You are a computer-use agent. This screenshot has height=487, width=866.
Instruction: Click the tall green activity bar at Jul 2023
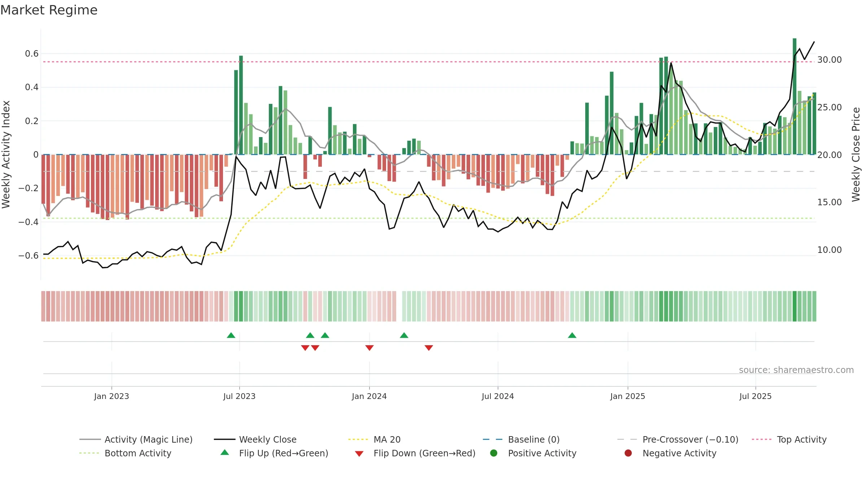241,105
